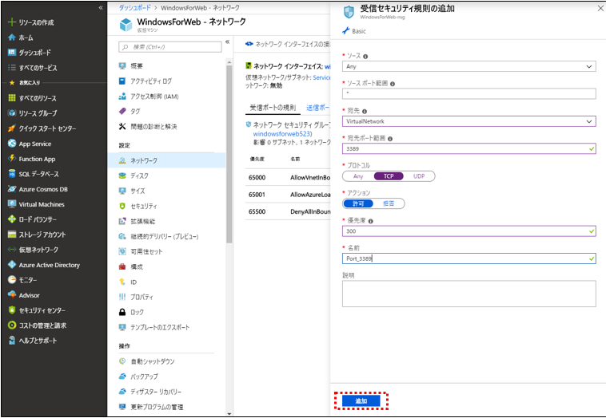
Task: Click the Virtual network icon in sidebar
Action: pos(12,250)
